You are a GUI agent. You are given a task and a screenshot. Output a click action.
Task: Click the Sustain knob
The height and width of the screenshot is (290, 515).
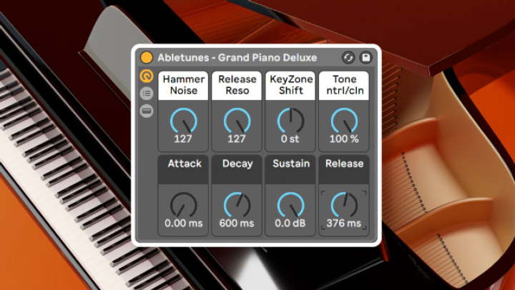tap(290, 205)
